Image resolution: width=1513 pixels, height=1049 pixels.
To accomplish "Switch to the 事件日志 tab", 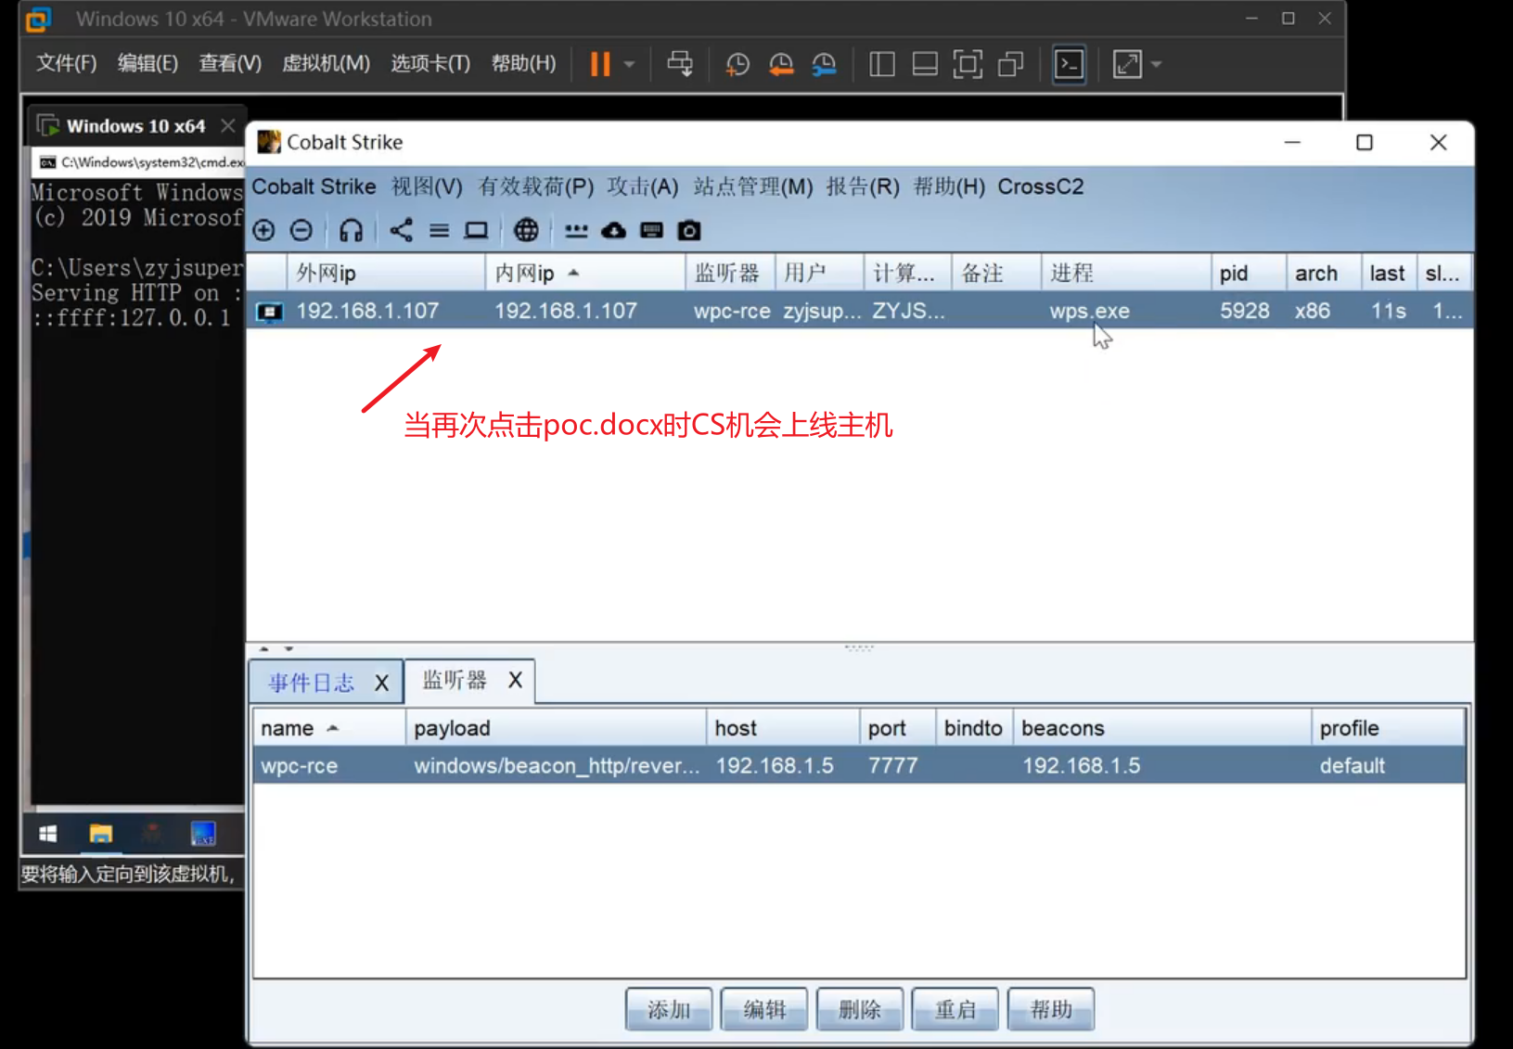I will coord(310,682).
